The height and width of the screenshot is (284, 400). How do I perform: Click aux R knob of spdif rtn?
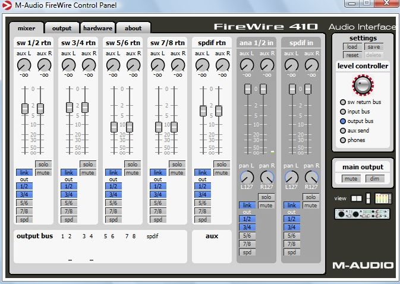tap(222, 65)
